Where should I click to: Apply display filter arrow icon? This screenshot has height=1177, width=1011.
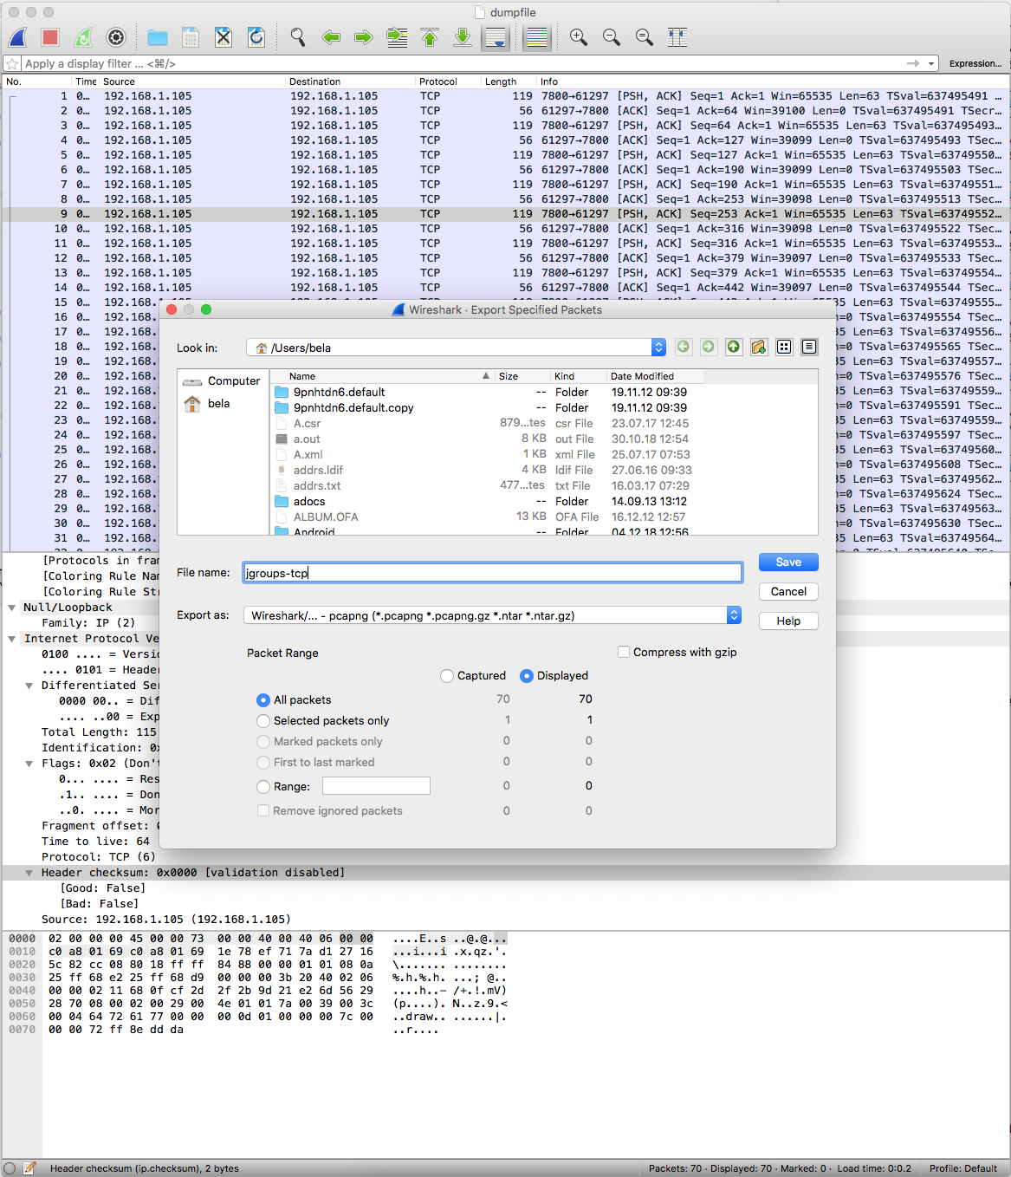coord(913,63)
